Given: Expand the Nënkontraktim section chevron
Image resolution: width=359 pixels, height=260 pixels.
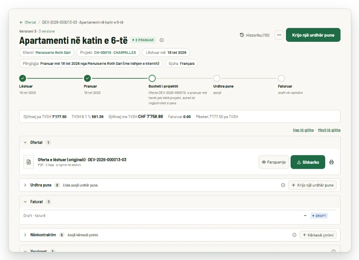Looking at the screenshot, I should 25,235.
